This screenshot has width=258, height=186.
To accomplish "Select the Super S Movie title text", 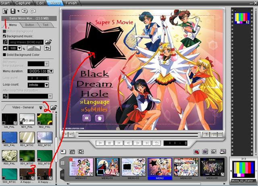I will point(114,22).
